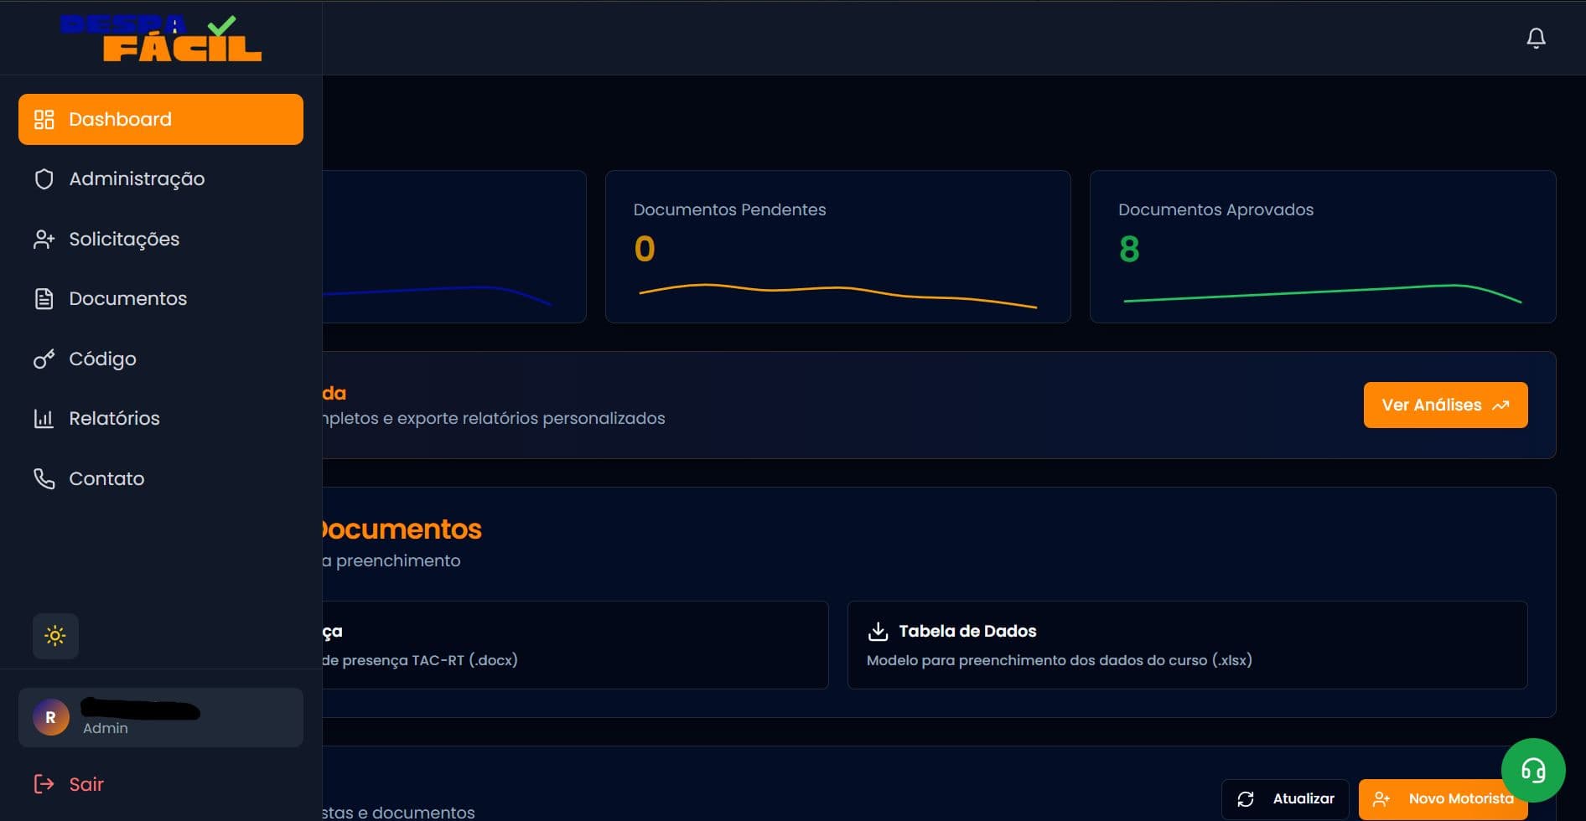
Task: Click the Administração shield icon
Action: coord(44,179)
